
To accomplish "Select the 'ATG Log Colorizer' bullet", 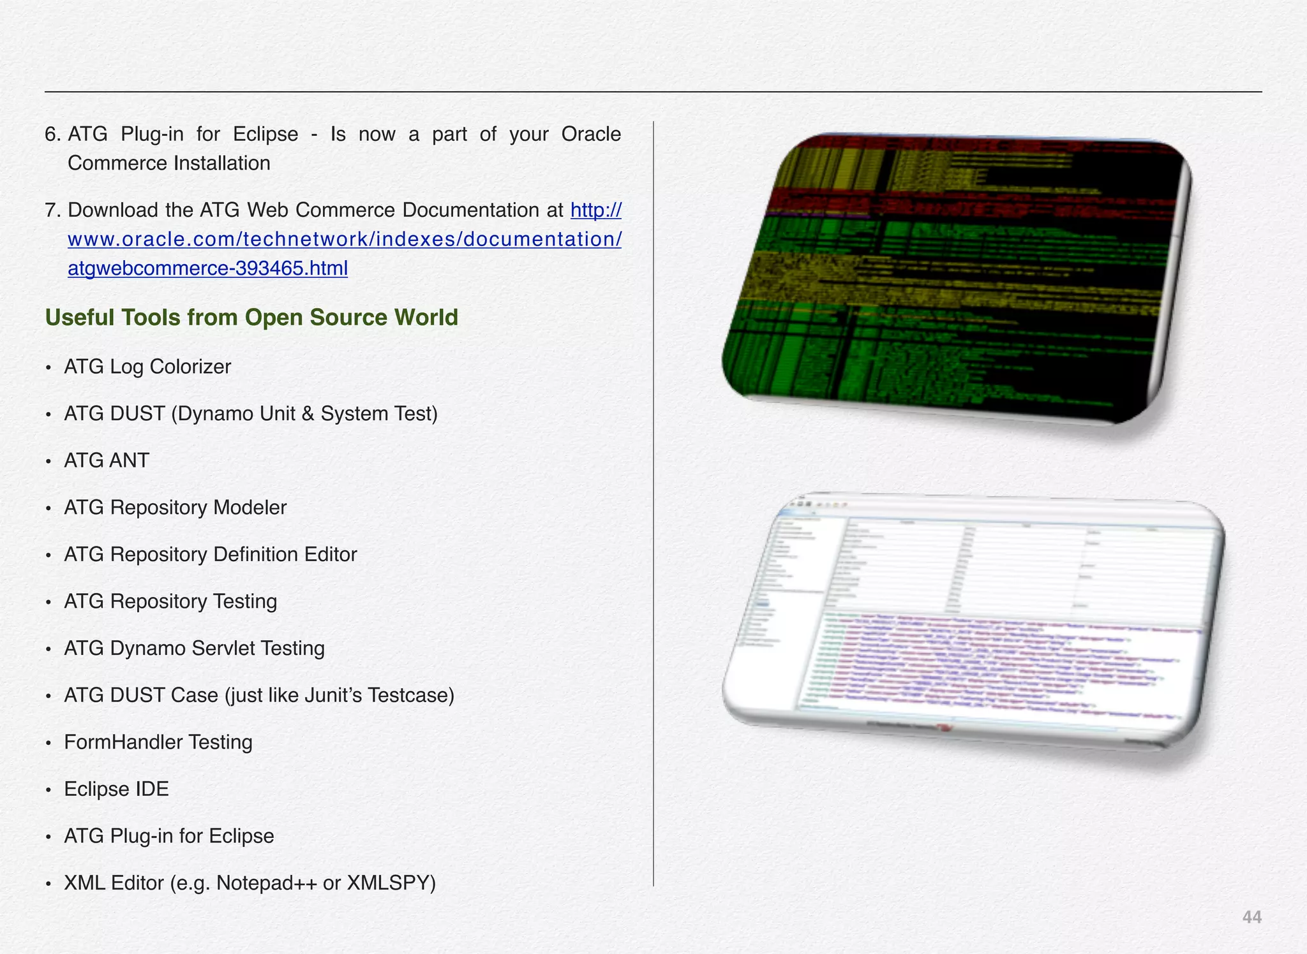I will point(147,367).
